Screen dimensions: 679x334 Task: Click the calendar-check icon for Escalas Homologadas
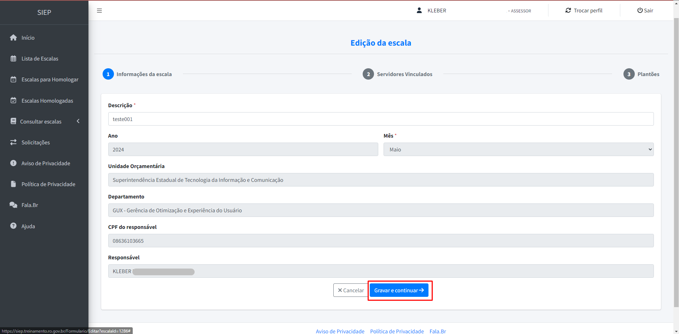(x=13, y=100)
